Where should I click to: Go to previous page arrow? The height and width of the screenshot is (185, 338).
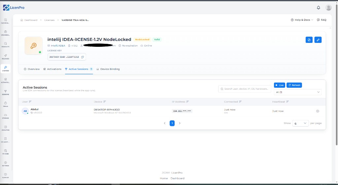[x=165, y=123]
